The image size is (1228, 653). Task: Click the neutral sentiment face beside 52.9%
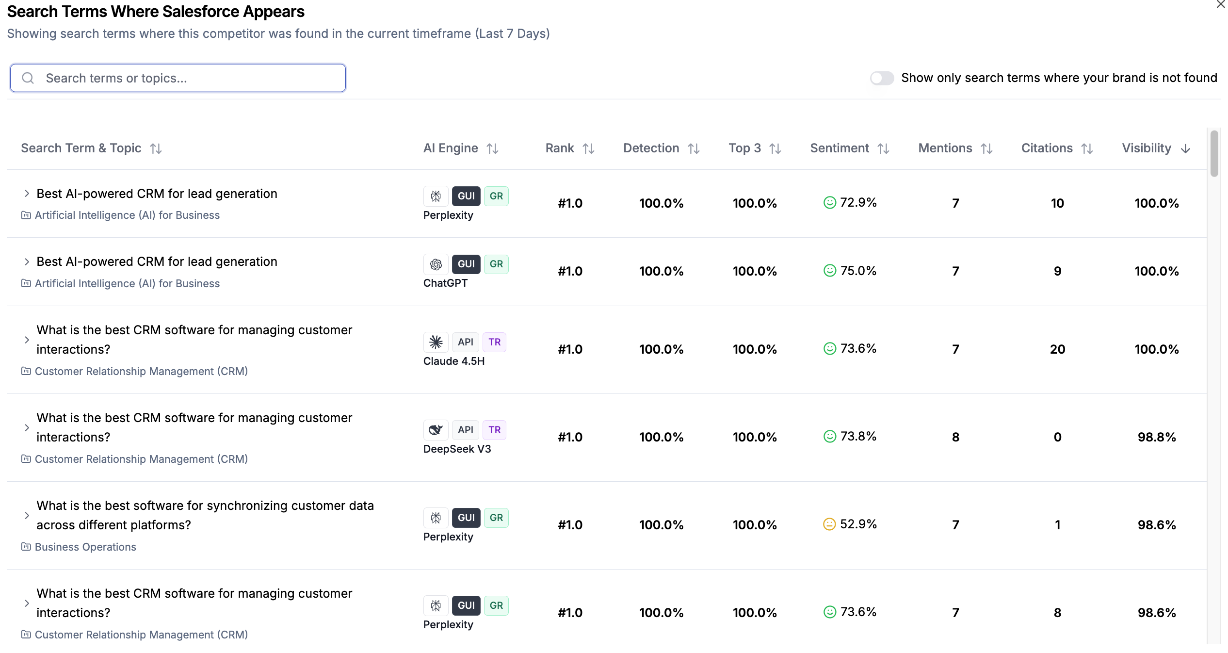pos(829,524)
